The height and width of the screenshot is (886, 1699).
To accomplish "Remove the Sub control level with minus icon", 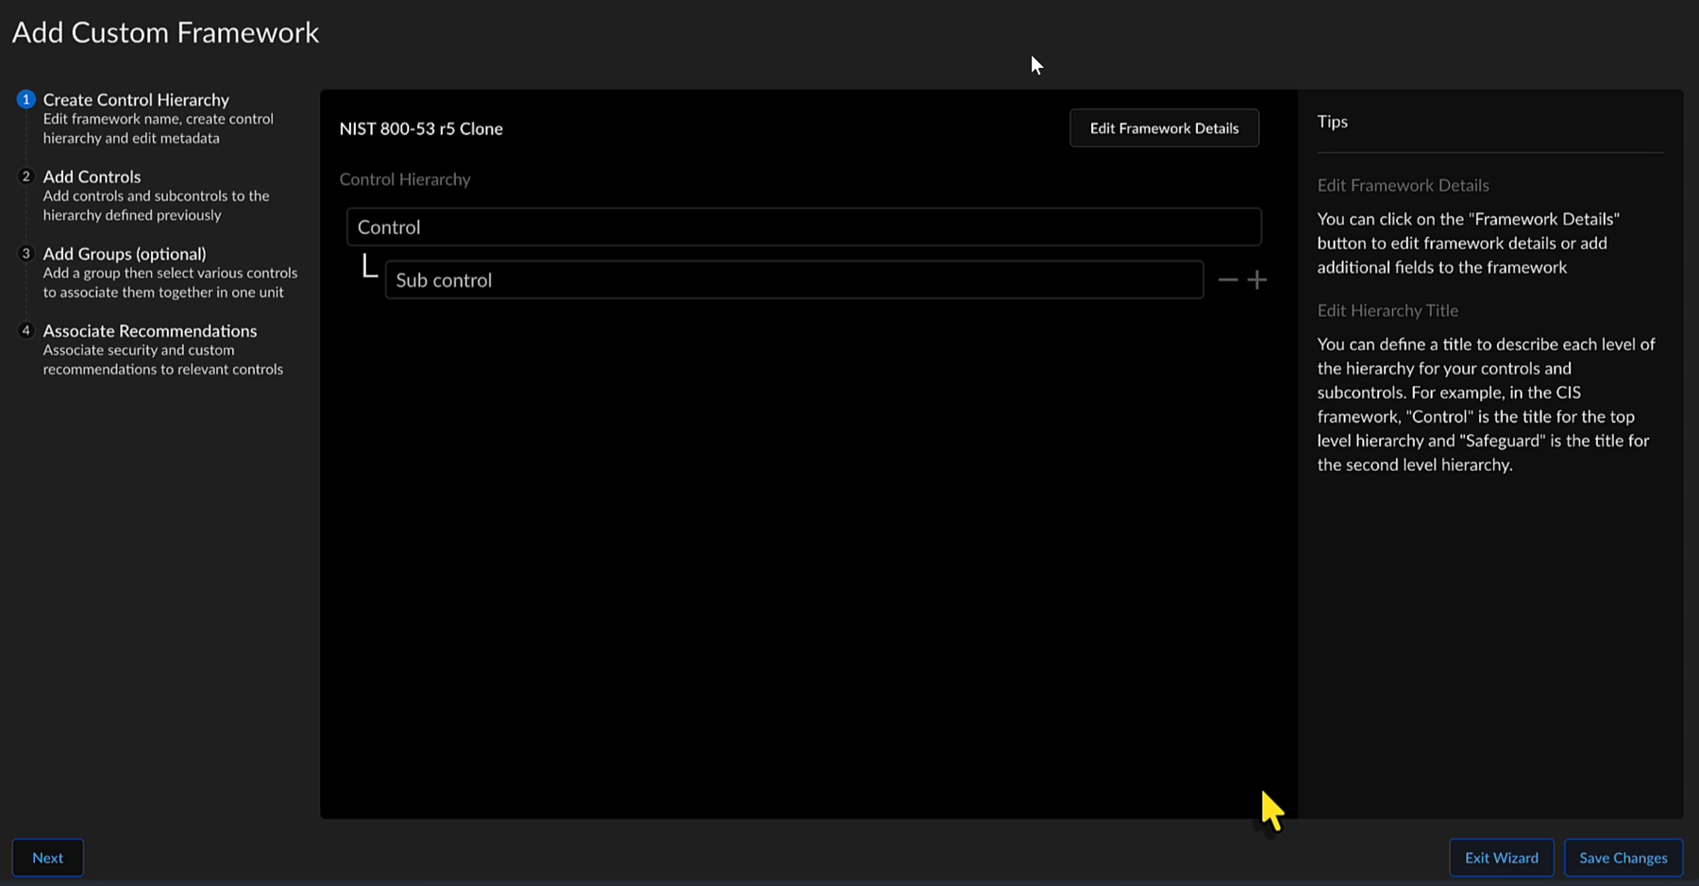I will click(1227, 280).
